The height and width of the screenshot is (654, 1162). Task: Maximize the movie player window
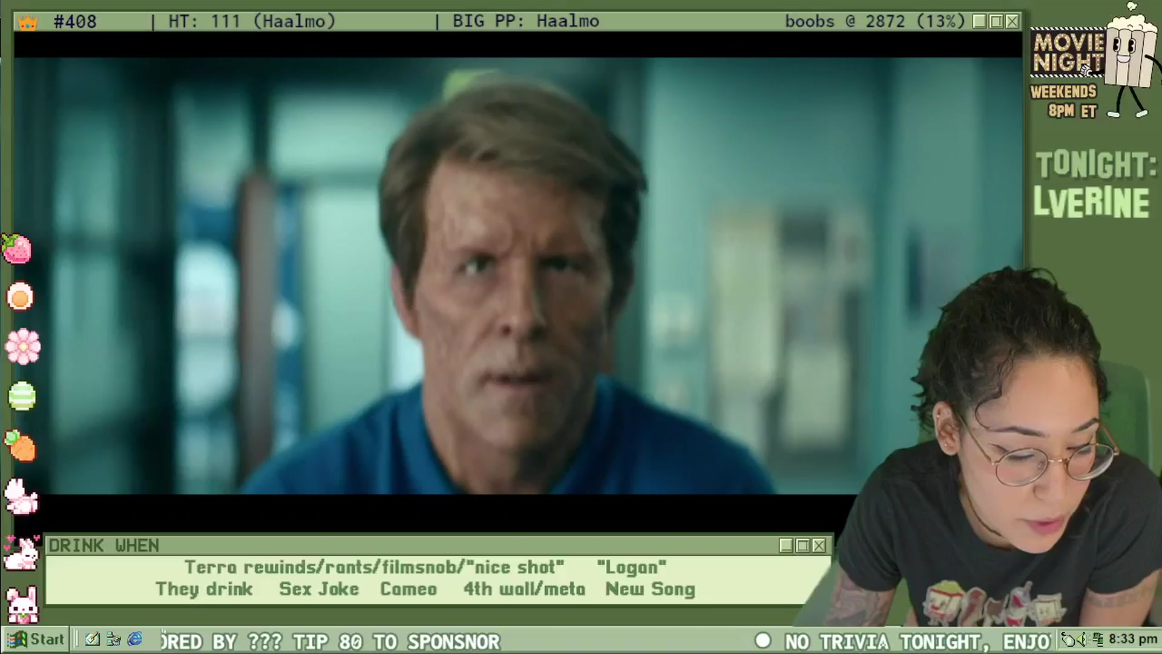pos(996,22)
